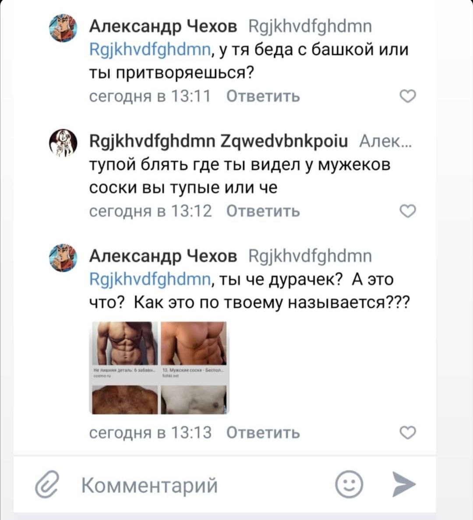Reply to the 13:12 comment via Ответить
The image size is (473, 520).
[263, 211]
